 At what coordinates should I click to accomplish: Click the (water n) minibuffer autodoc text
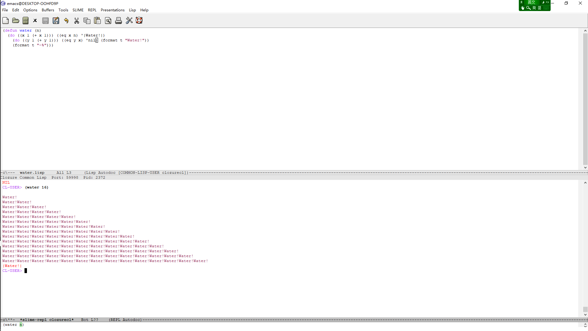[13, 325]
